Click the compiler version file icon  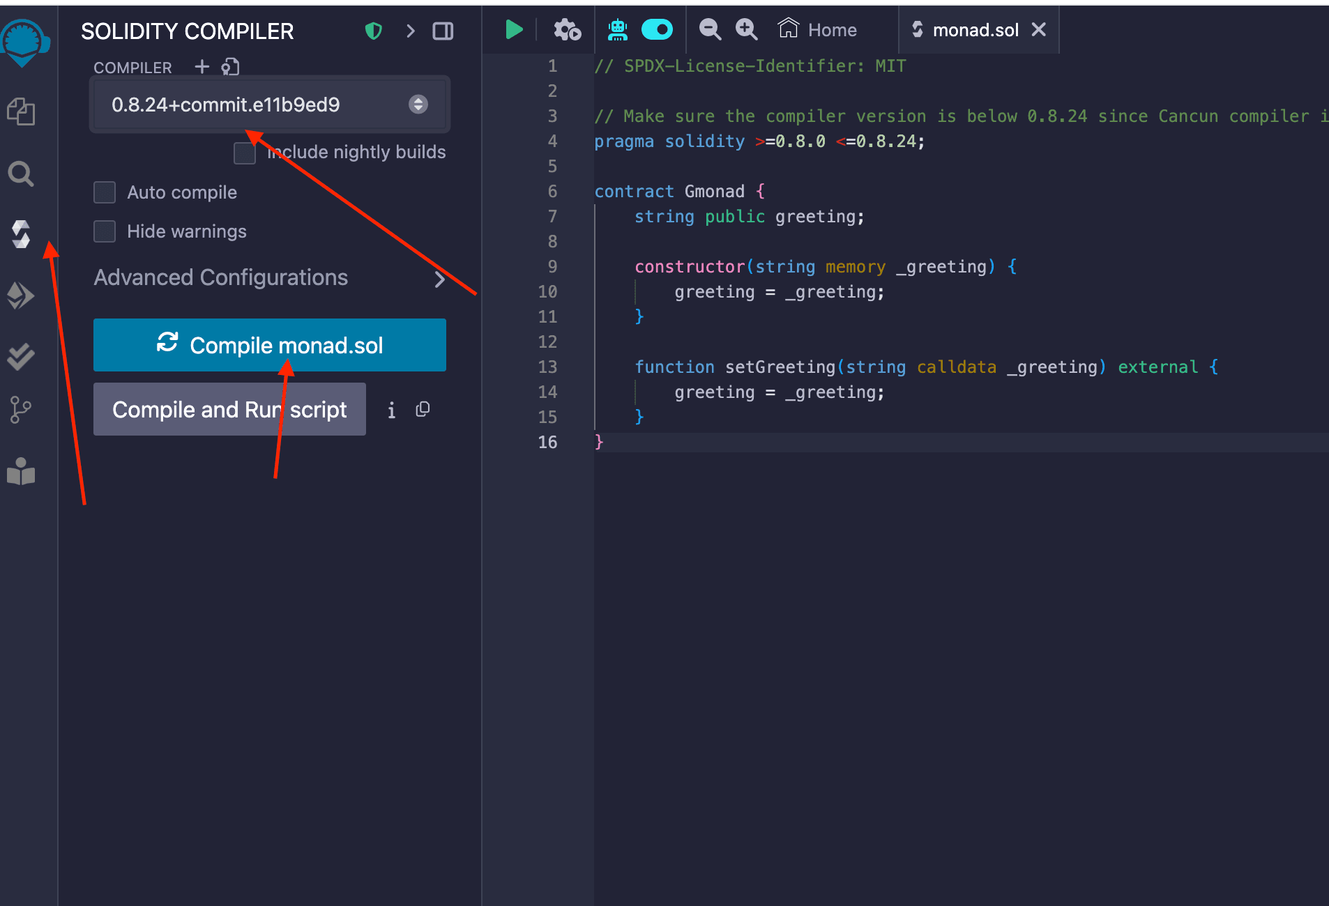click(230, 66)
